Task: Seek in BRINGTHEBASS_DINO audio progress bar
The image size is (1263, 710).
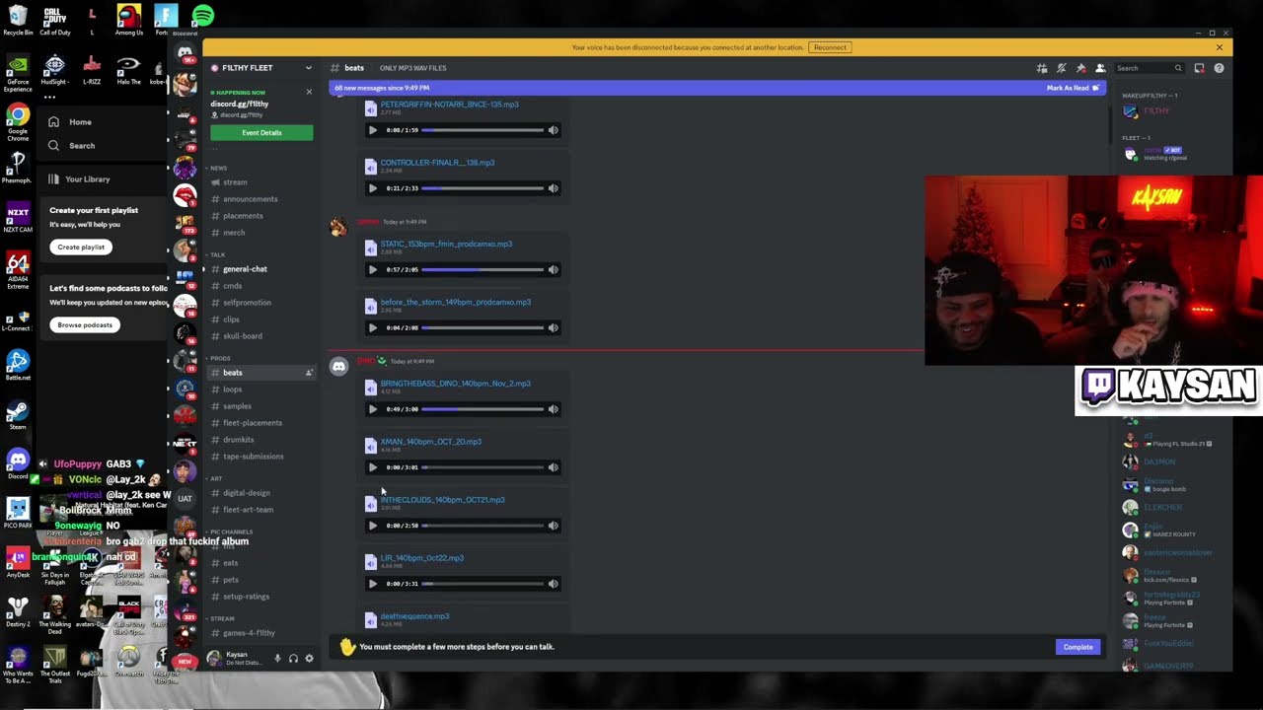Action: (x=483, y=409)
